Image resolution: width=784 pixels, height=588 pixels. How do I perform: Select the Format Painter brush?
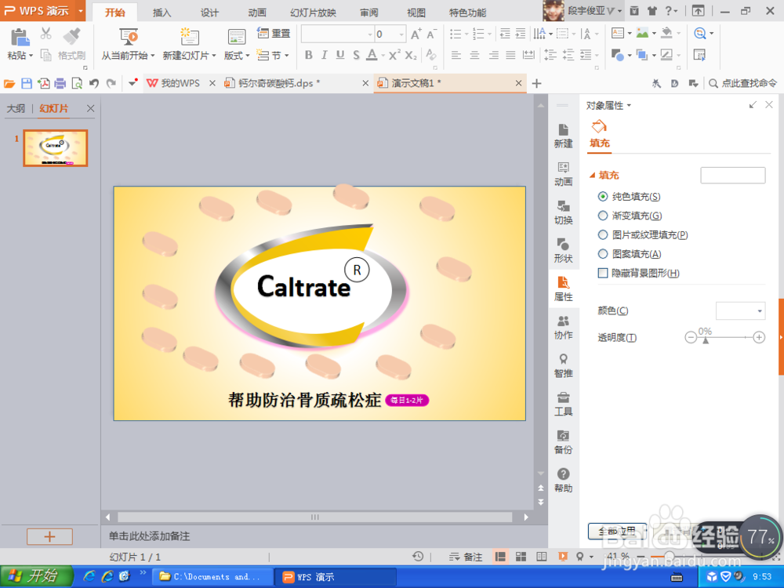tap(72, 36)
